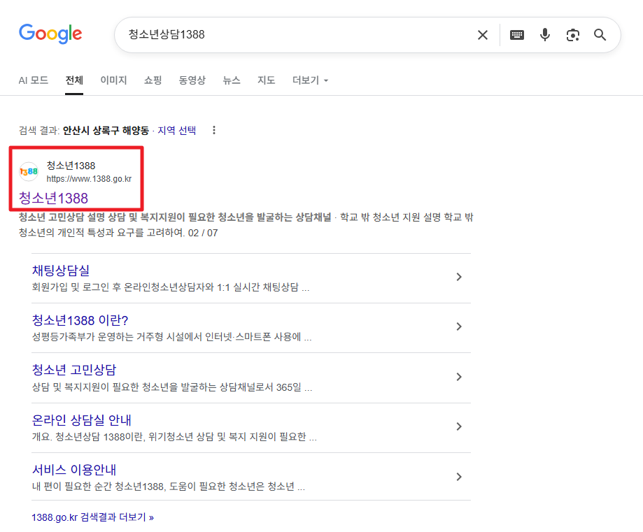Screen dimensions: 643x532
Task: Open the three-dot menu beside the location info
Action: (x=213, y=130)
